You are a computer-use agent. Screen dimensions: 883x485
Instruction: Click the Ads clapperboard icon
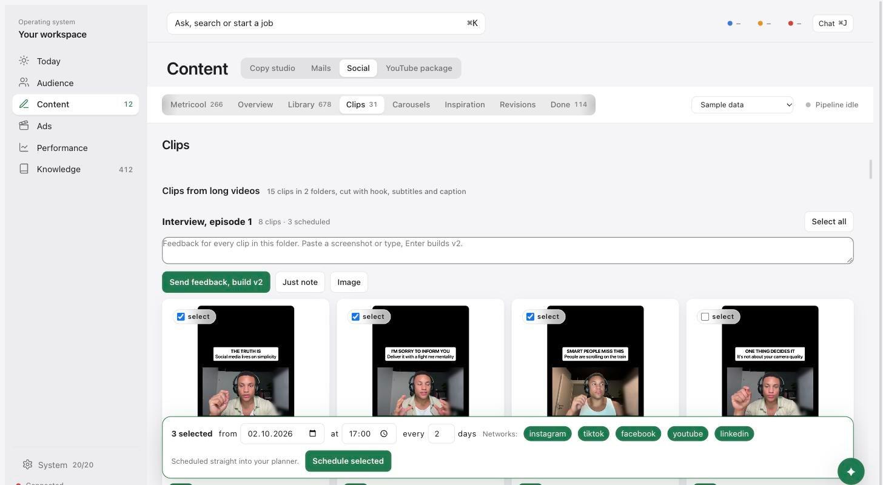click(24, 125)
